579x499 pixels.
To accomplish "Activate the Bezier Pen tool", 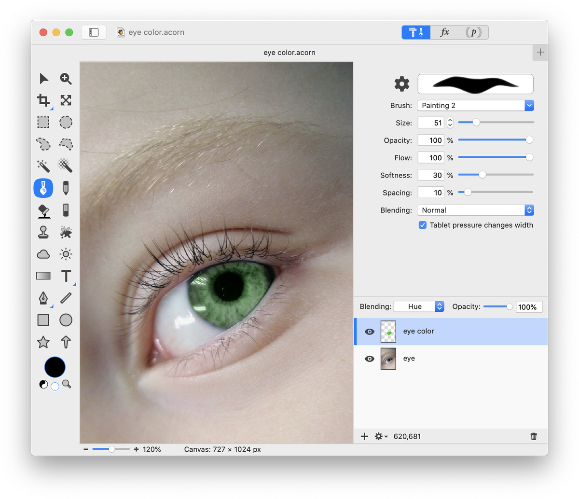I will 43,298.
